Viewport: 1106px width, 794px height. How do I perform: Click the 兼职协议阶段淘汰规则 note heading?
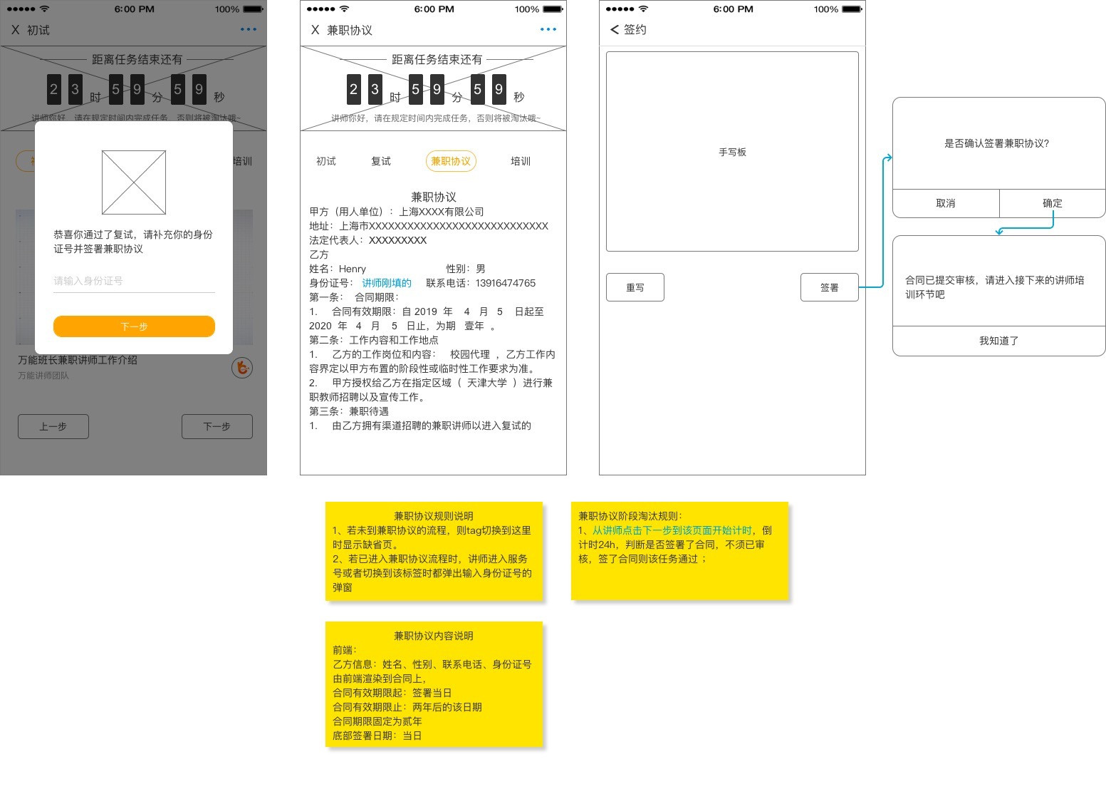coord(630,516)
